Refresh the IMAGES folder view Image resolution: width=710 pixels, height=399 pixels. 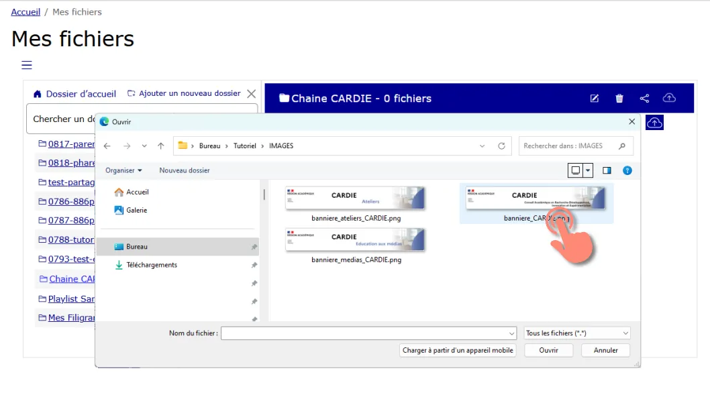[x=501, y=146]
